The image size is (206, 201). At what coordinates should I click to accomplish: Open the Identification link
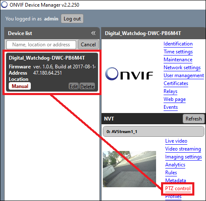click(x=178, y=44)
